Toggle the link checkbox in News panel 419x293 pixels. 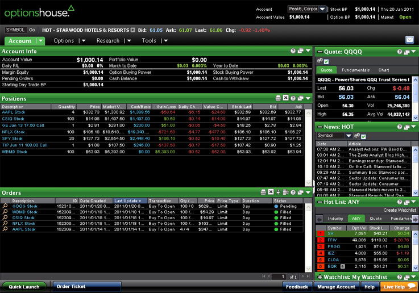tap(363, 137)
